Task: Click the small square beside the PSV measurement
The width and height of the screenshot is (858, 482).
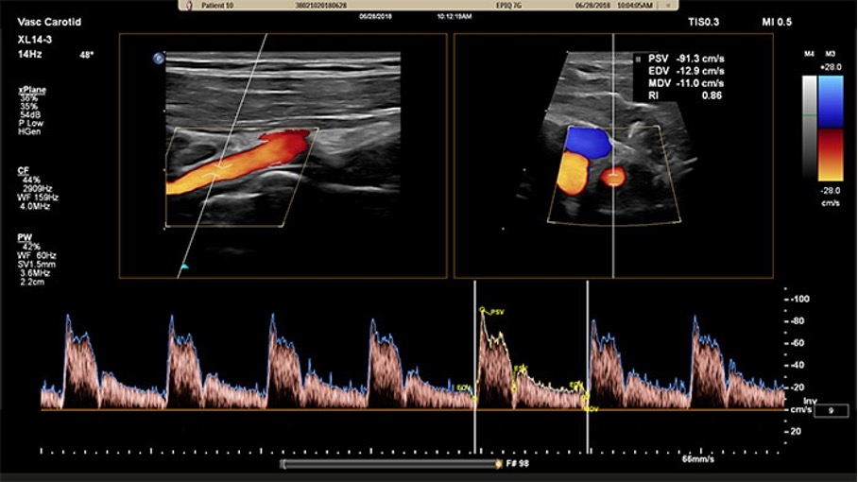Action: click(x=639, y=58)
